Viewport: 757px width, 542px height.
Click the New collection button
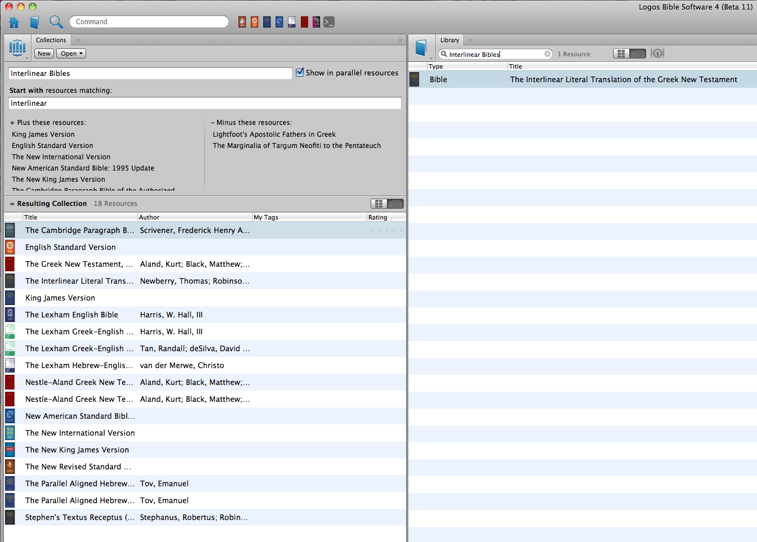(44, 53)
